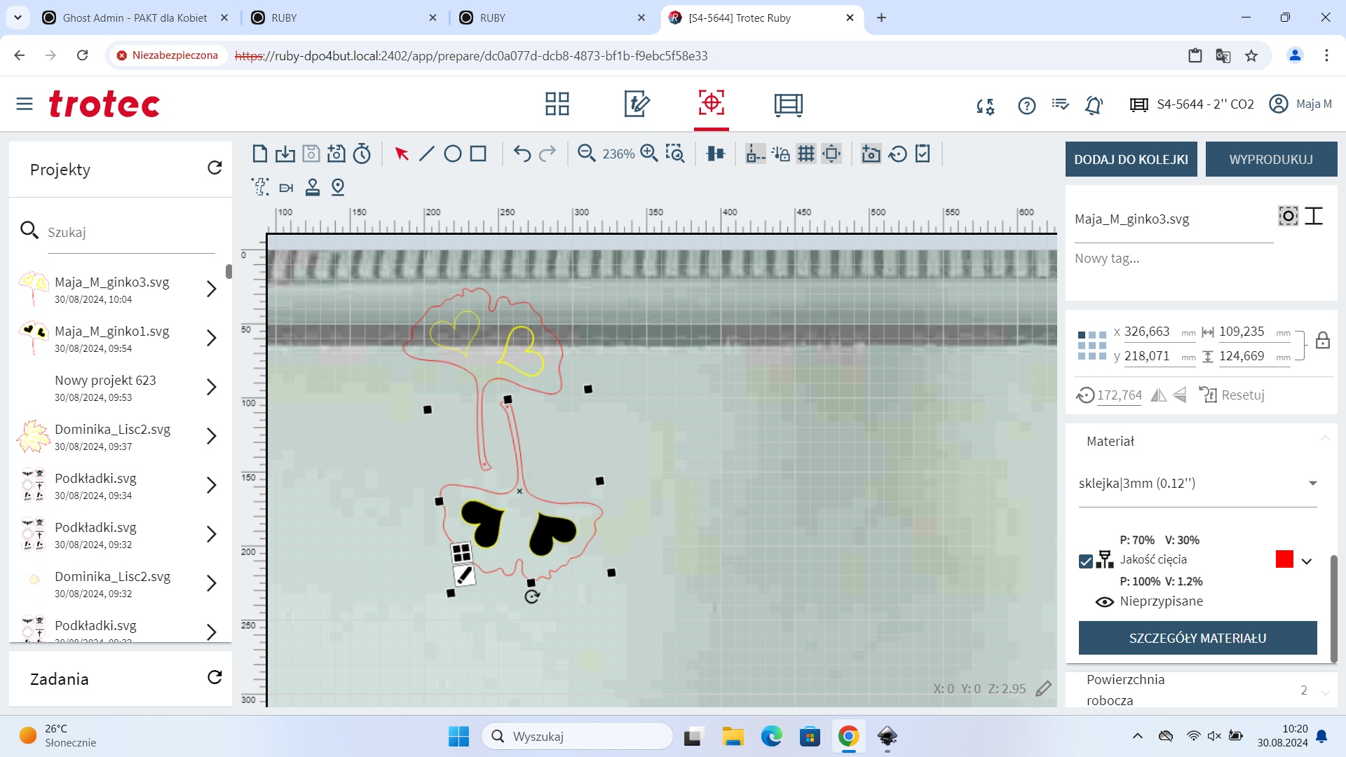This screenshot has height=757, width=1346.
Task: Open the Produce queue tab
Action: click(789, 104)
